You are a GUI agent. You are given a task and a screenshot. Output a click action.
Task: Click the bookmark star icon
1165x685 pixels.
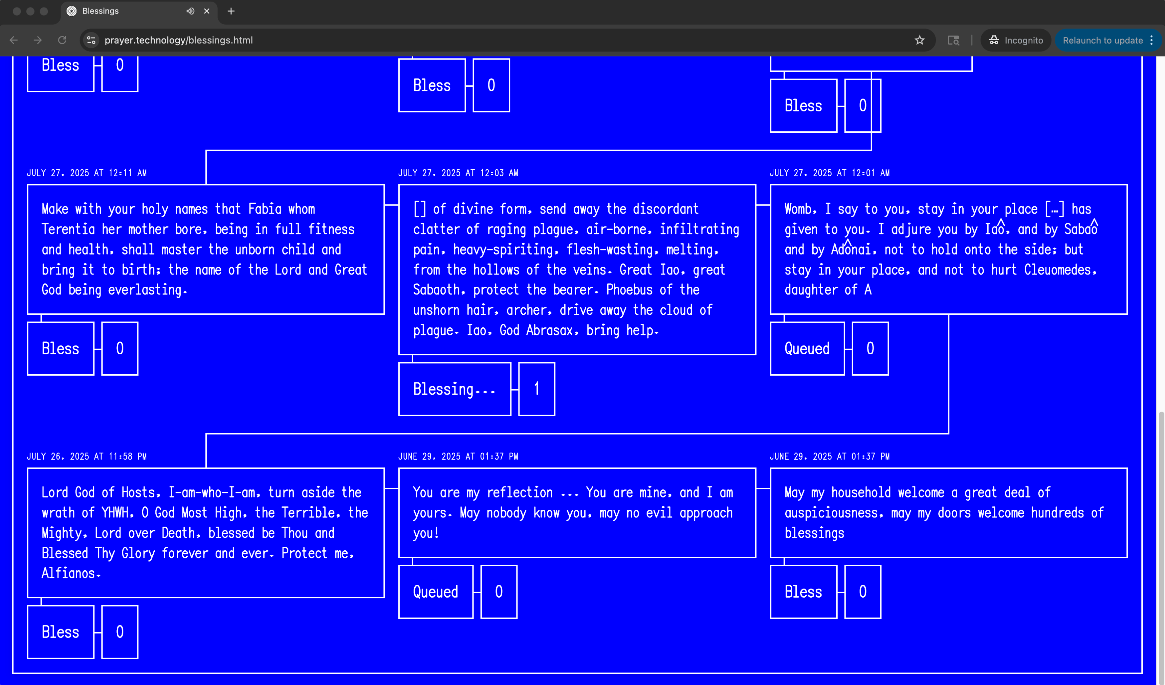(x=920, y=40)
